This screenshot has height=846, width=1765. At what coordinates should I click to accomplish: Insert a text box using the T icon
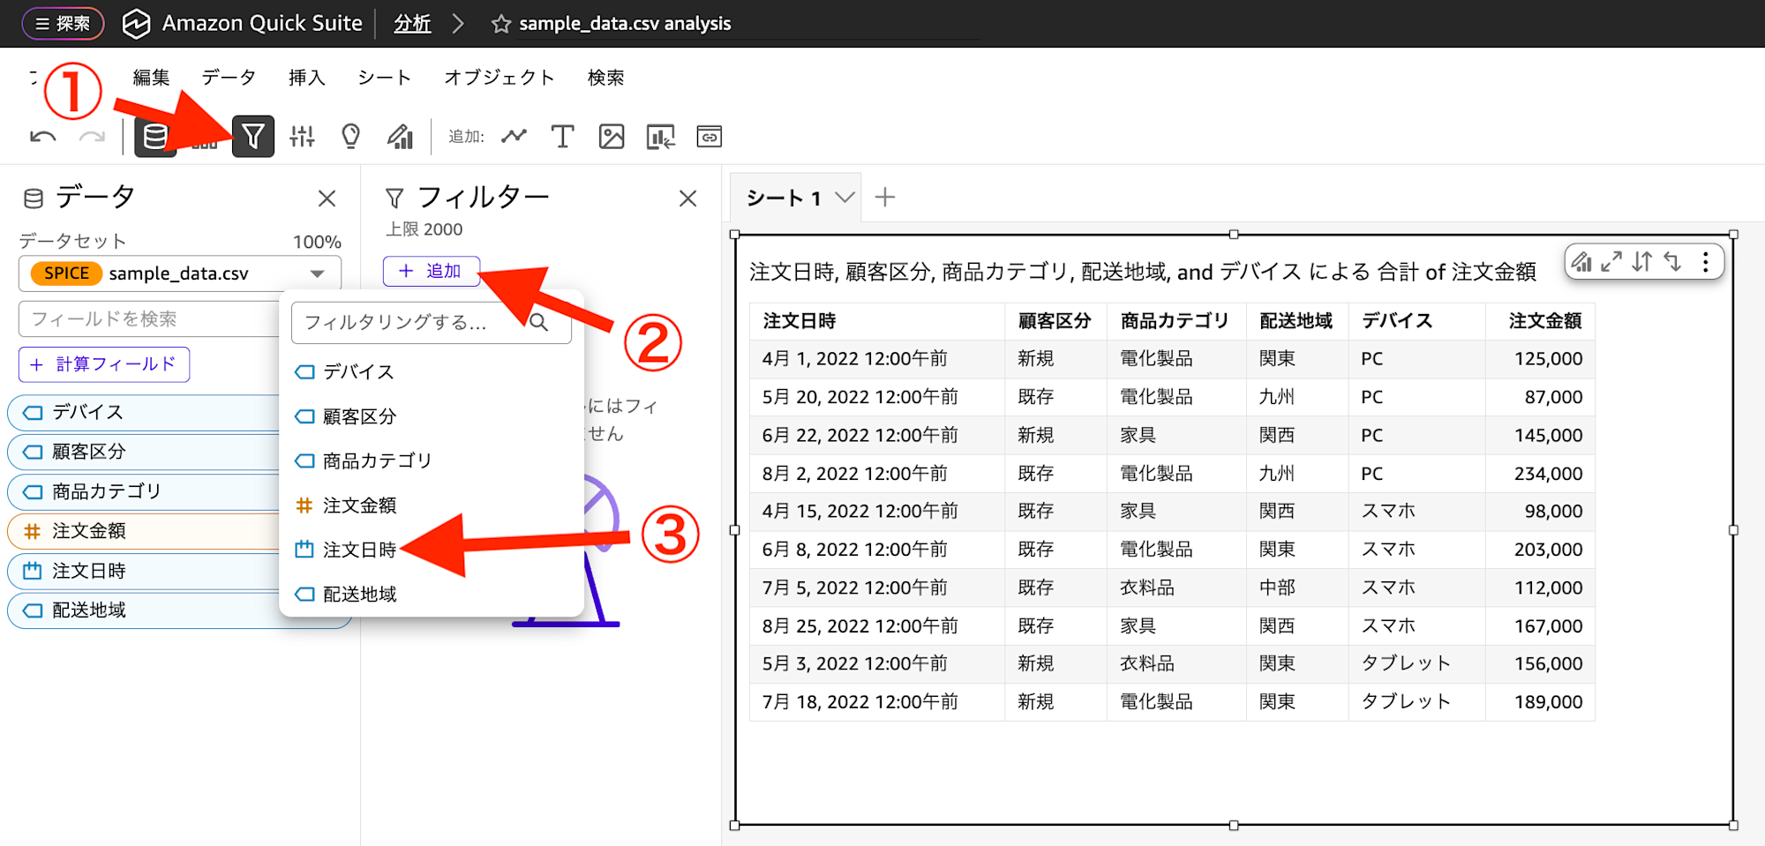click(562, 136)
